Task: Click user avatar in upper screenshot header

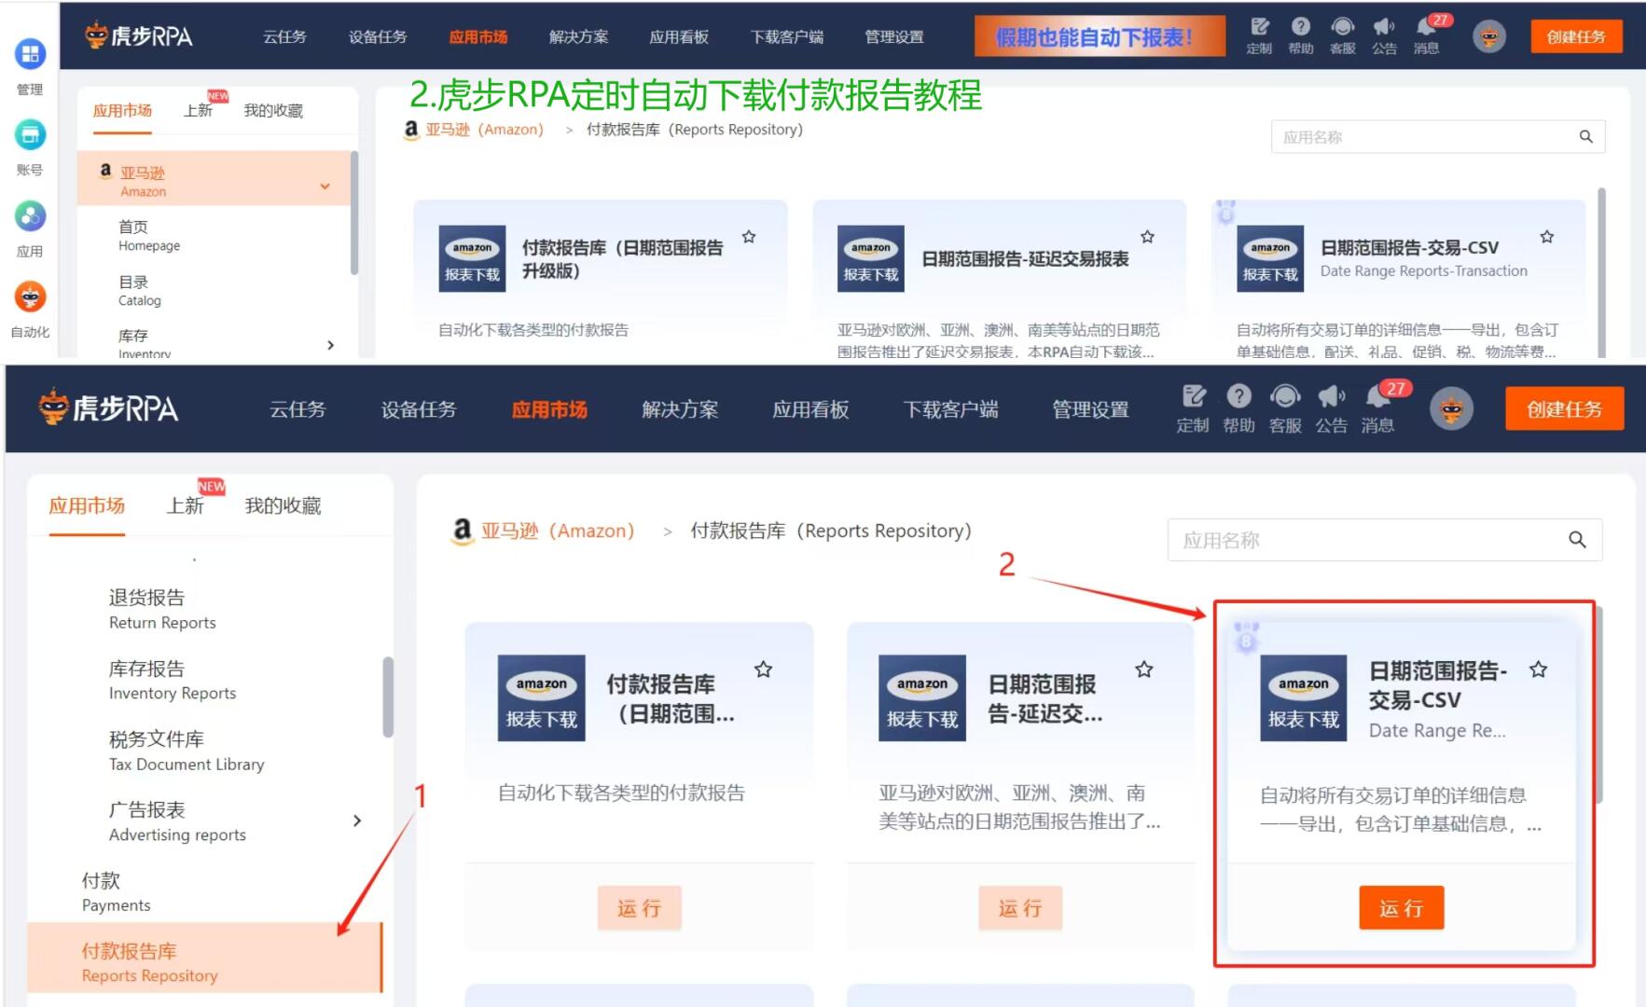Action: pyautogui.click(x=1489, y=36)
